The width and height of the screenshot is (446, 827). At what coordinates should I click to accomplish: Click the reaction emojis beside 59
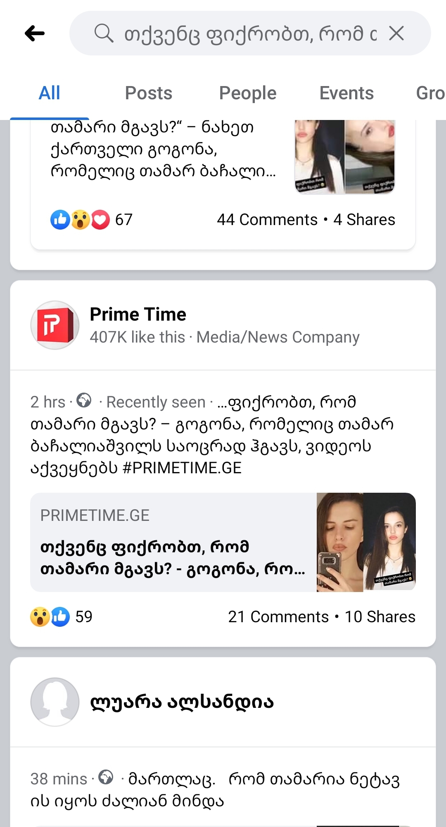tap(50, 617)
